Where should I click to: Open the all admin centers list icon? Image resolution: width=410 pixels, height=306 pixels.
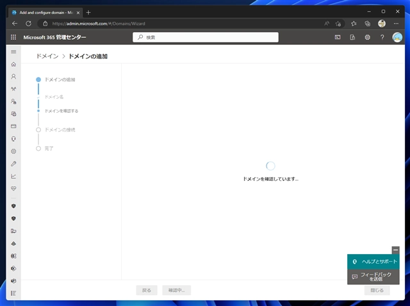click(x=13, y=293)
